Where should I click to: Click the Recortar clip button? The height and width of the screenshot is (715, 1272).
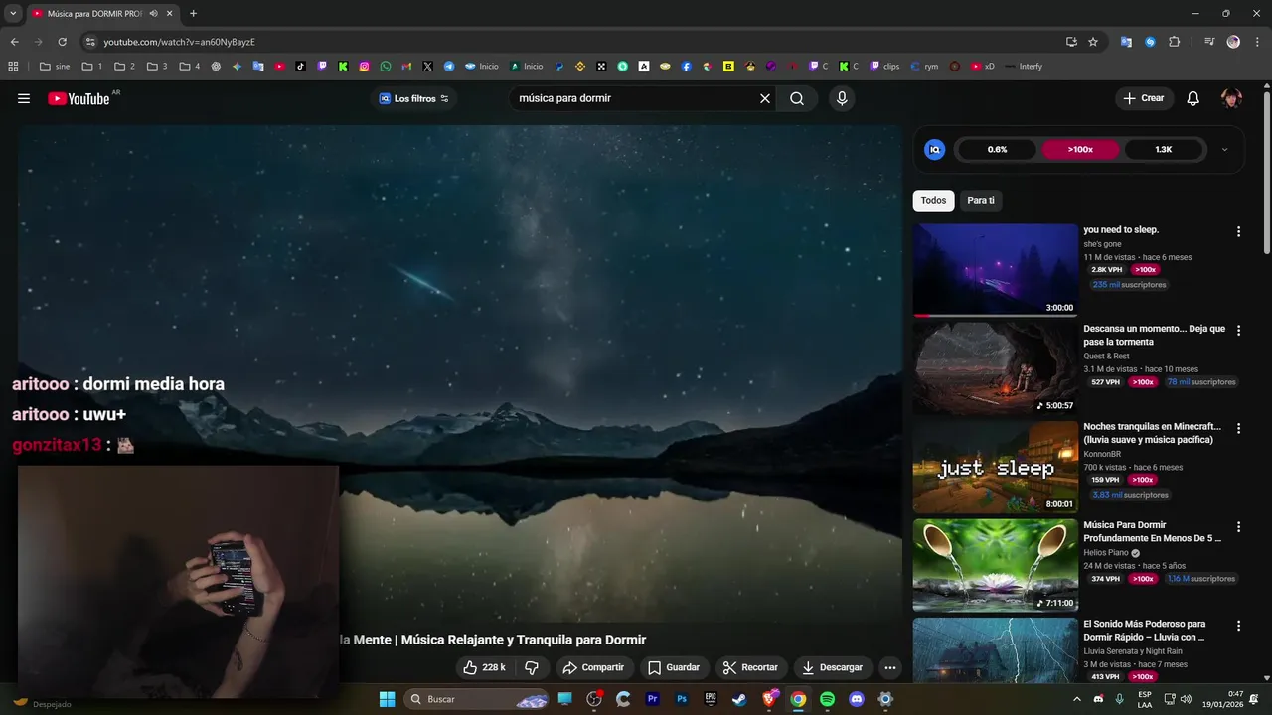pyautogui.click(x=750, y=667)
